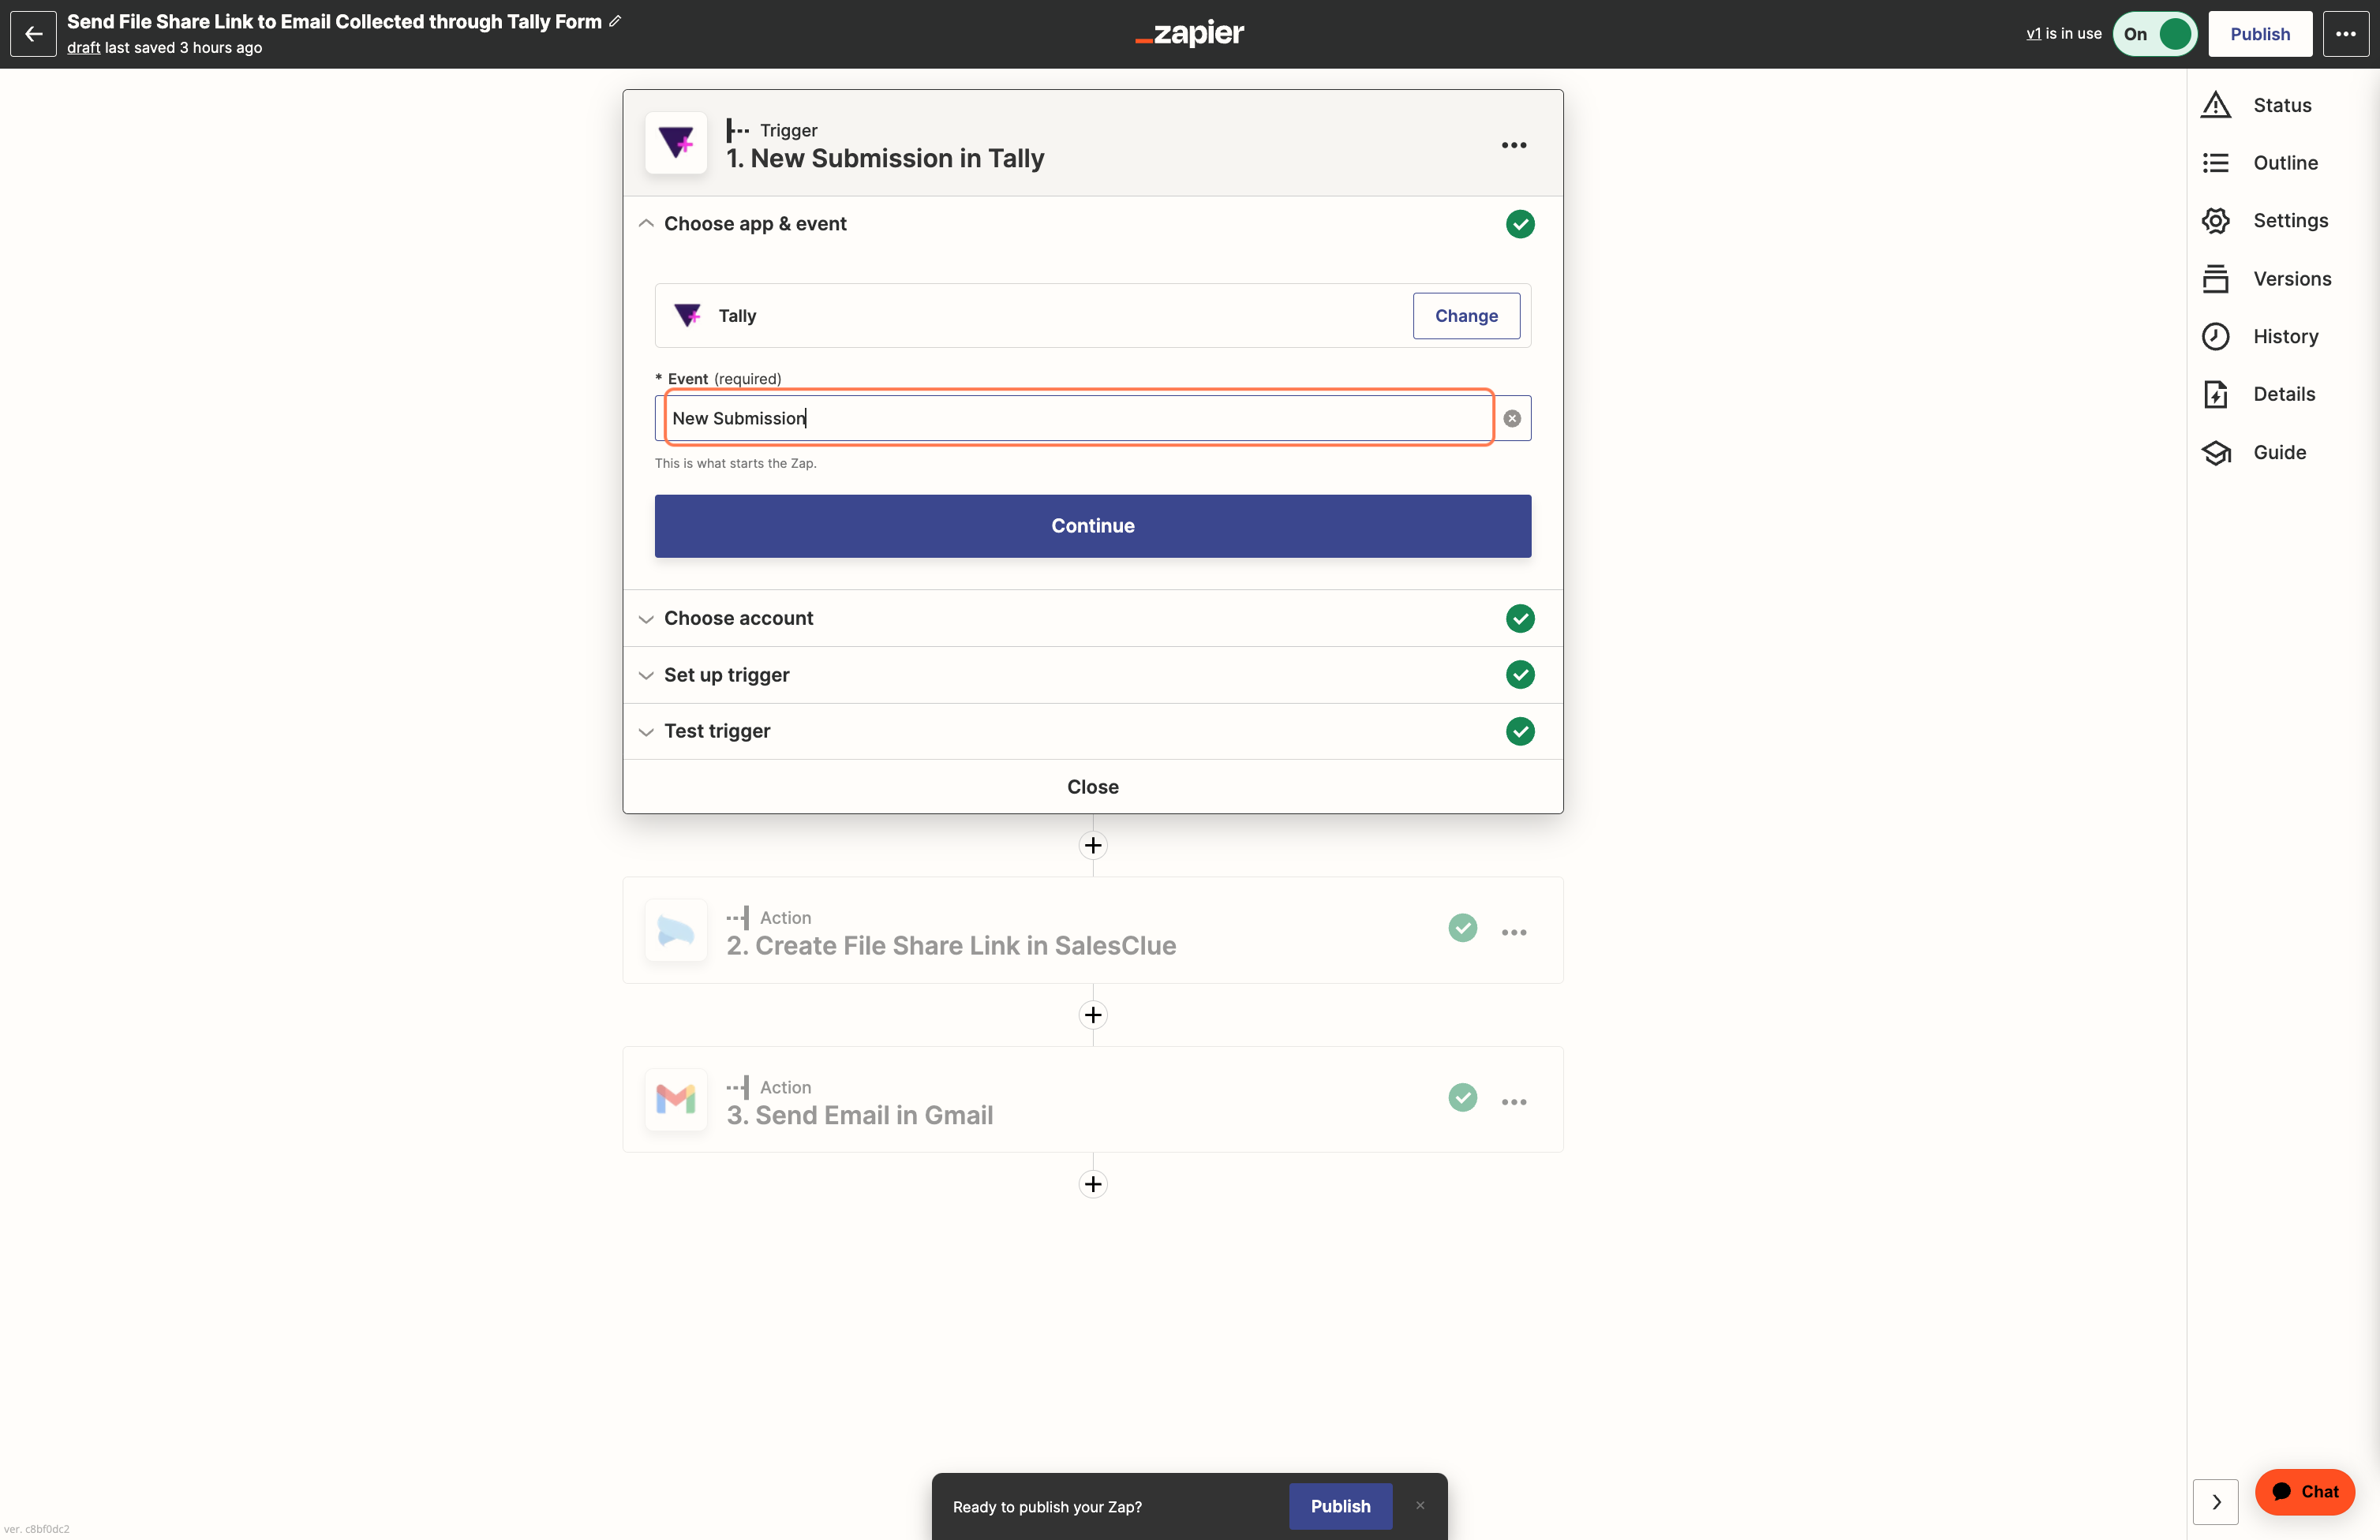The width and height of the screenshot is (2380, 1540).
Task: Clear the Event field with the x icon
Action: point(1512,418)
